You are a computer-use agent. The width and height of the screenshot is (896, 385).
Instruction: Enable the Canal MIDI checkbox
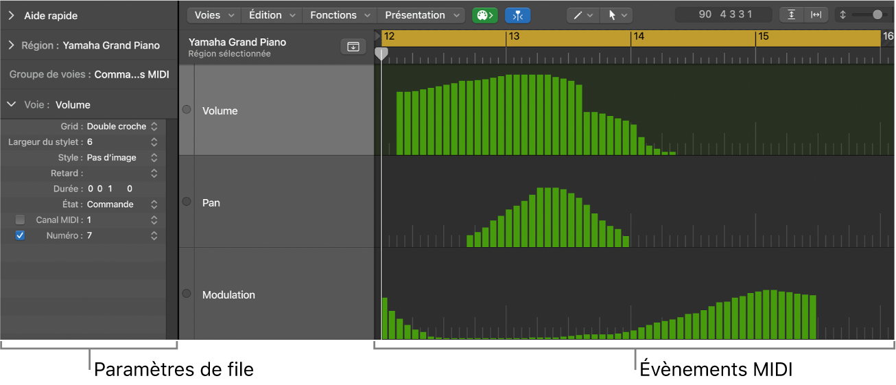coord(20,220)
